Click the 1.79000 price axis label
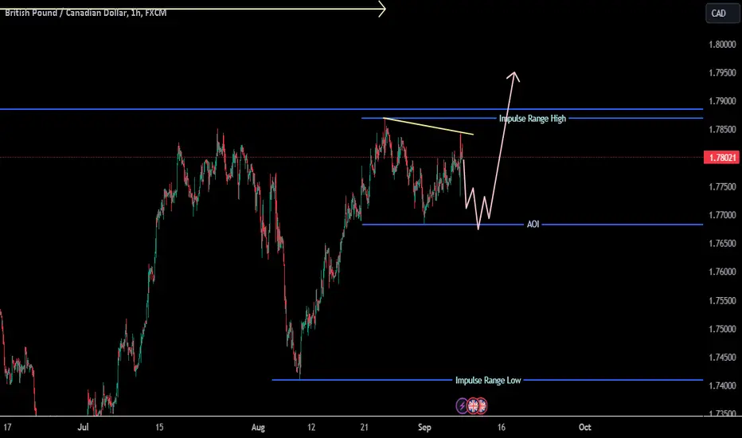This screenshot has height=438, width=742. click(722, 101)
